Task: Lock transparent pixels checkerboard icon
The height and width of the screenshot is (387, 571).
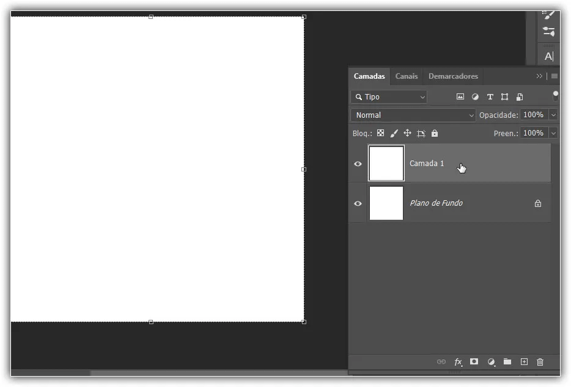Action: pyautogui.click(x=380, y=133)
